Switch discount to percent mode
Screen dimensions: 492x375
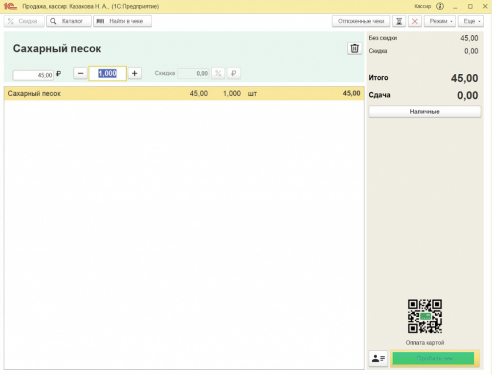click(x=218, y=73)
